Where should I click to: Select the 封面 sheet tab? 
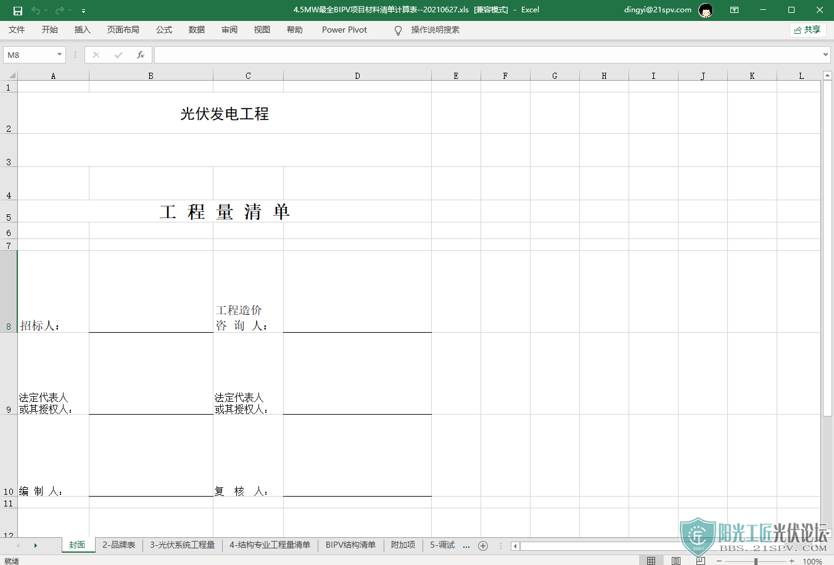(78, 545)
